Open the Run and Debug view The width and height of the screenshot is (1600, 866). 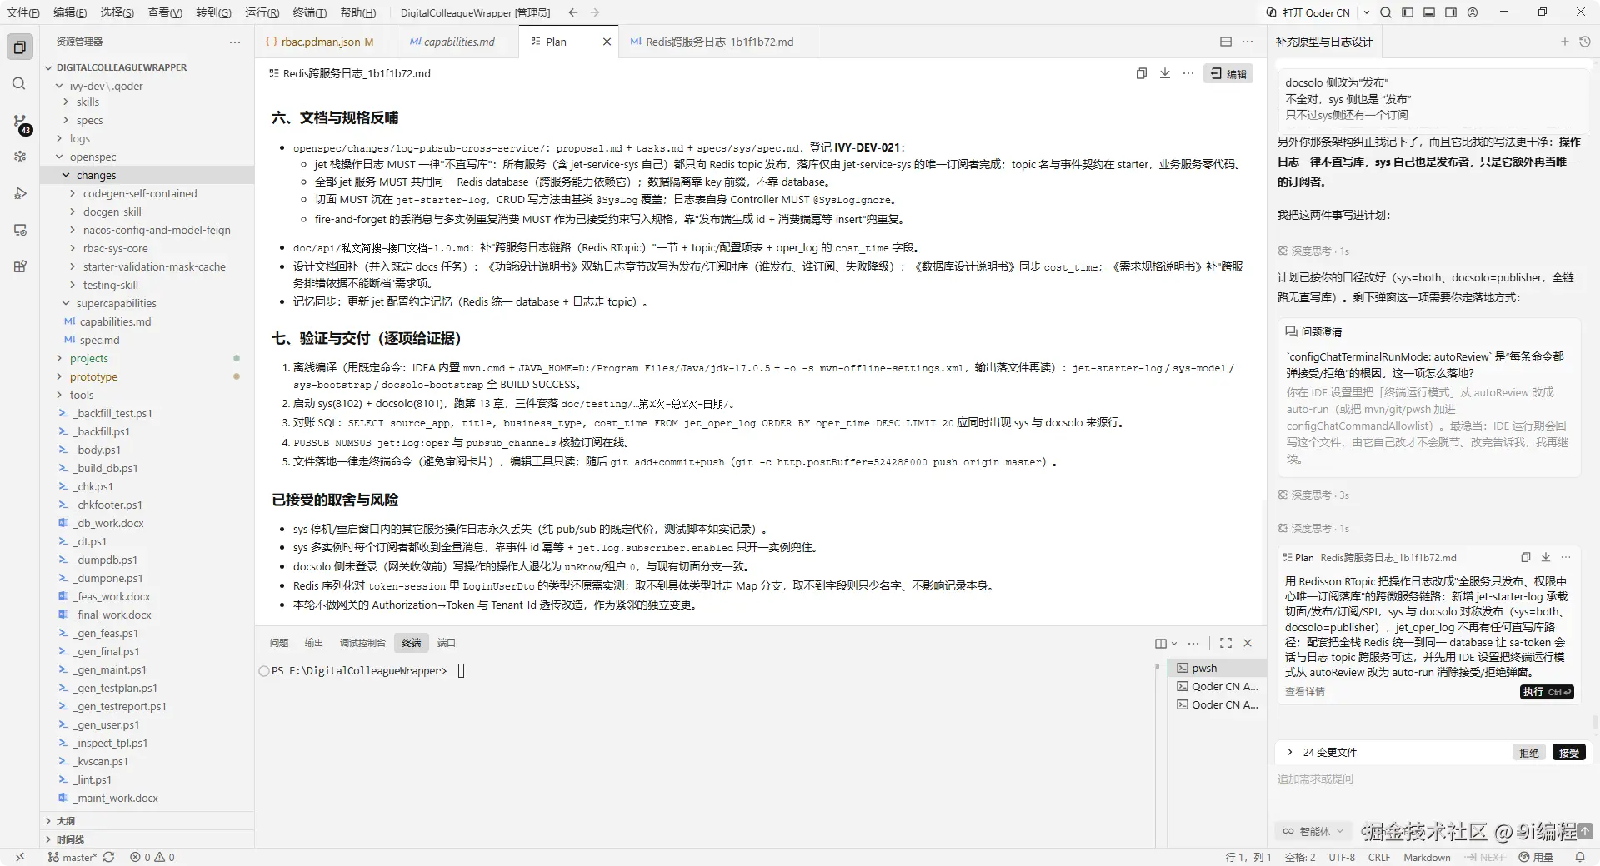coord(20,193)
